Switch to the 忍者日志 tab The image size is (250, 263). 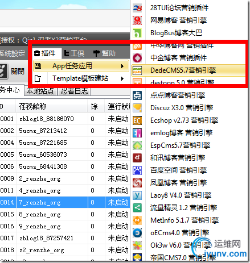pos(74,91)
